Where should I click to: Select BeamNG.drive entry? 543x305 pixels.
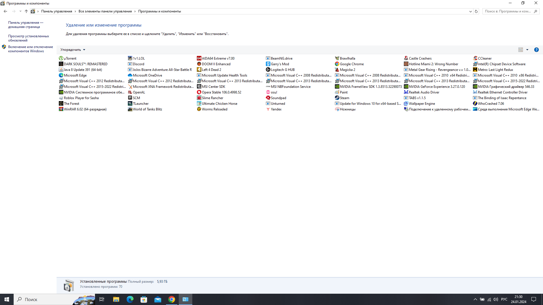(x=279, y=58)
